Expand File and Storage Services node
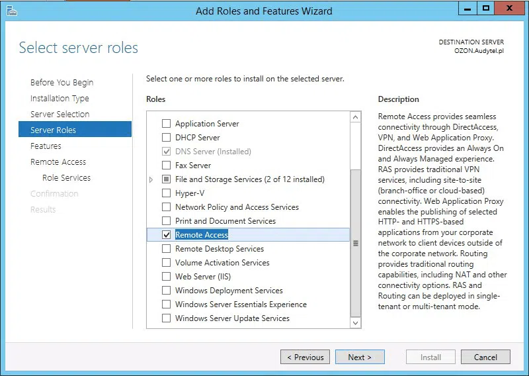529x376 pixels. (151, 179)
